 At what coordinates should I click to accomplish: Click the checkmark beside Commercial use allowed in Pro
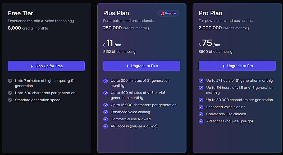click(x=201, y=114)
